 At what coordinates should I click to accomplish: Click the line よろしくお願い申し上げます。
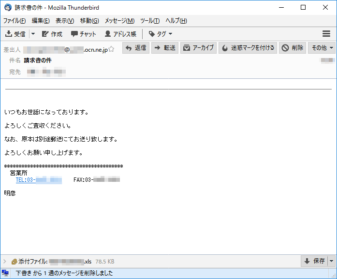click(44, 153)
